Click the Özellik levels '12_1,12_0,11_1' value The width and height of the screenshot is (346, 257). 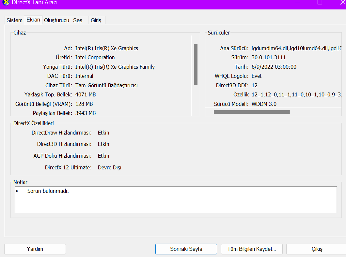[x=296, y=95]
